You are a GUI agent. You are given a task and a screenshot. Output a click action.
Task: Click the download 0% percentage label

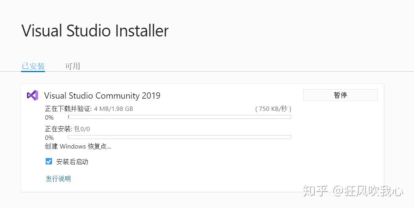(x=49, y=118)
